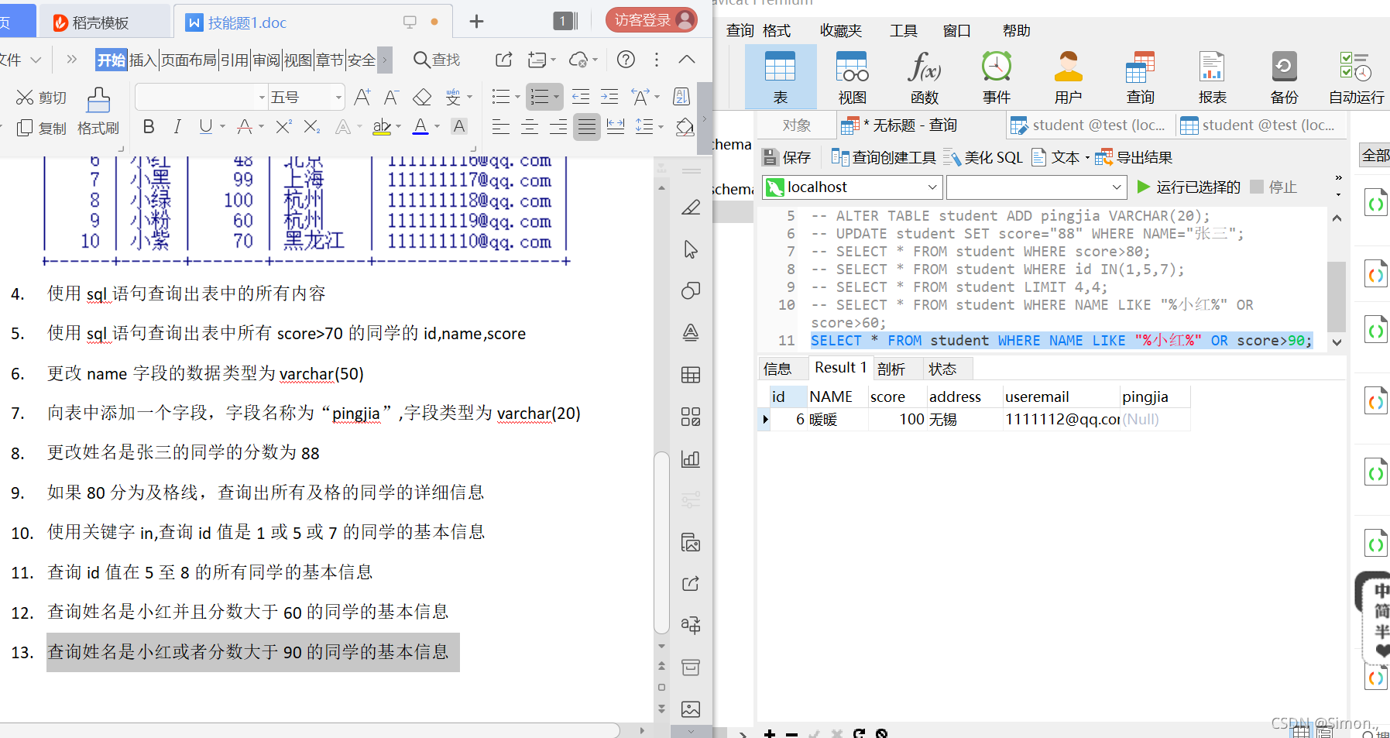Expand more ribbon tabs arrow after 安全

(384, 60)
